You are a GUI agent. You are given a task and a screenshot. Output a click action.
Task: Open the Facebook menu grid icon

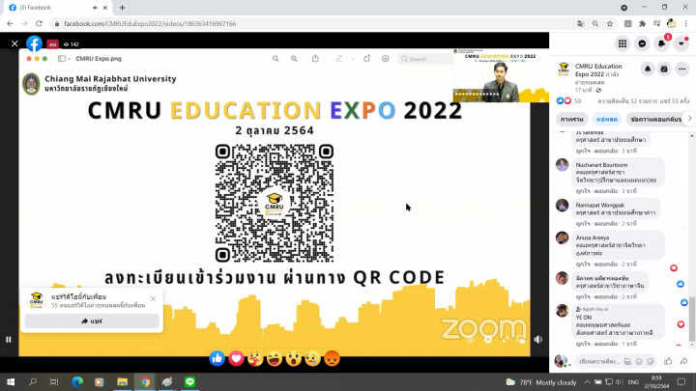click(x=623, y=43)
